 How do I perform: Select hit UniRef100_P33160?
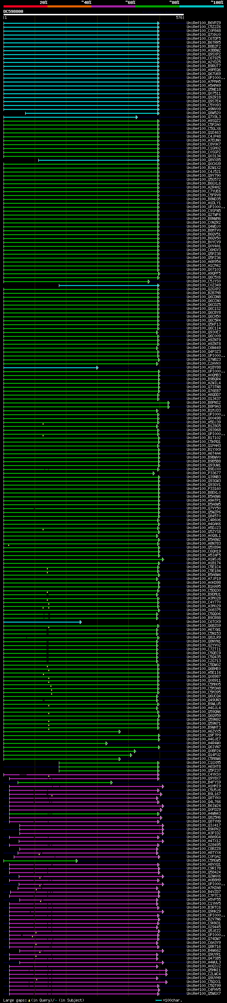pyautogui.click(x=204, y=489)
